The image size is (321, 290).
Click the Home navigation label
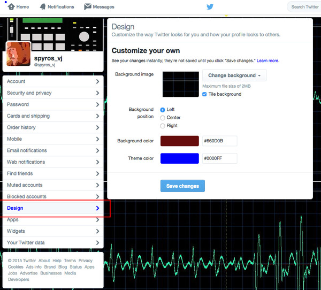tap(22, 7)
